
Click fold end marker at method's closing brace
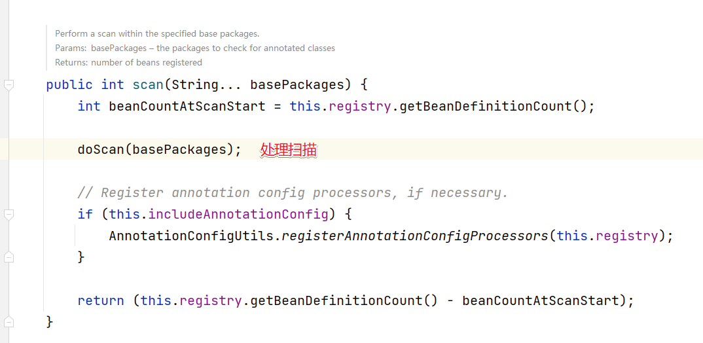click(9, 321)
